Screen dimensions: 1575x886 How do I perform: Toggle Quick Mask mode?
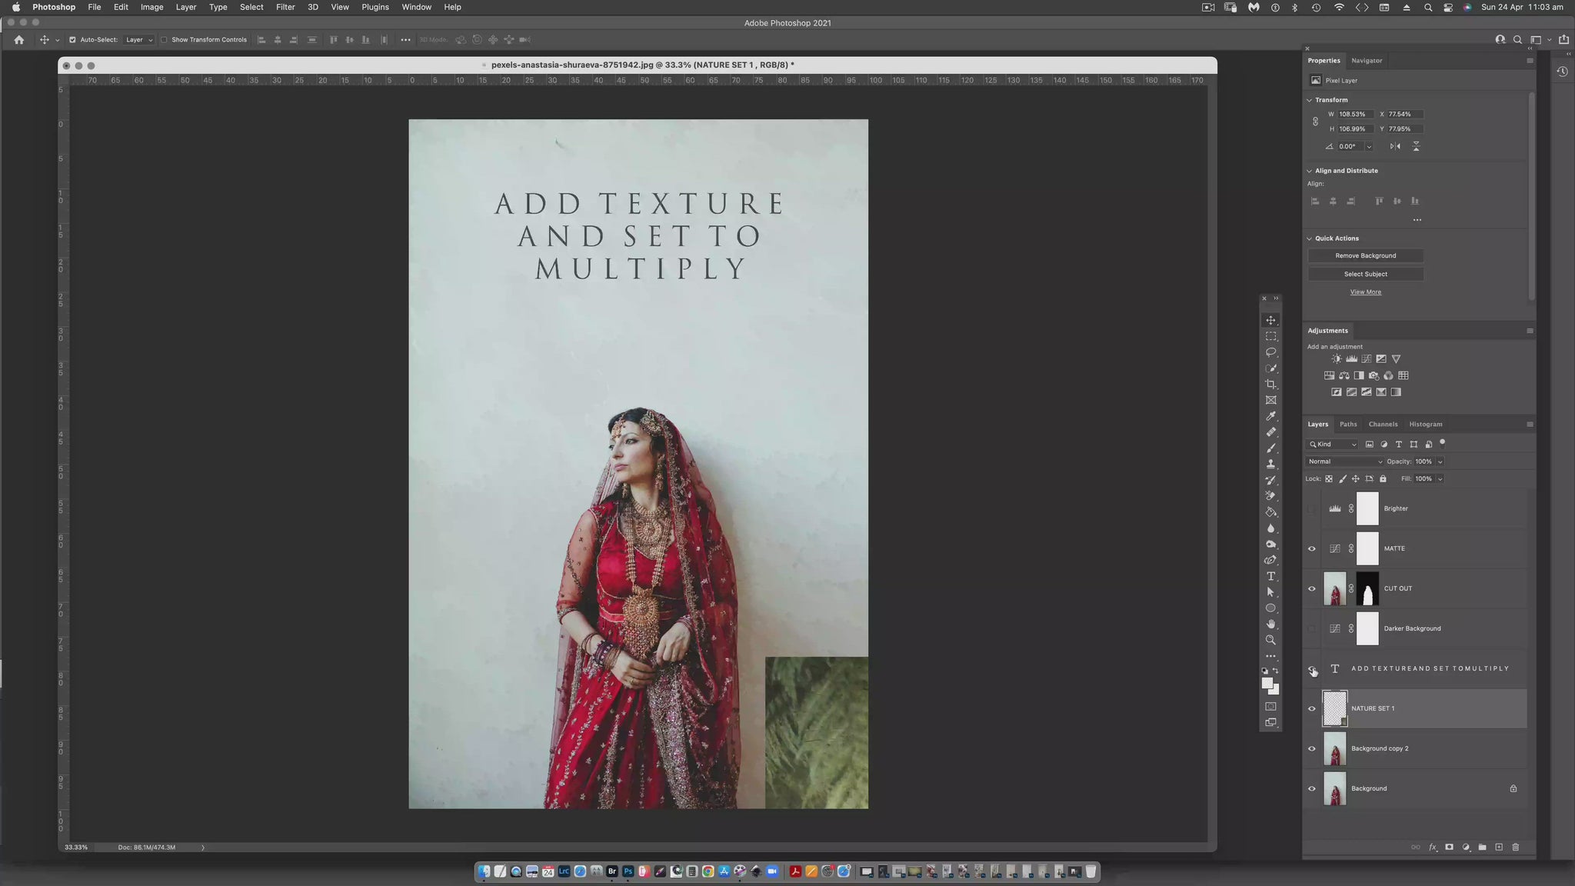pos(1270,707)
